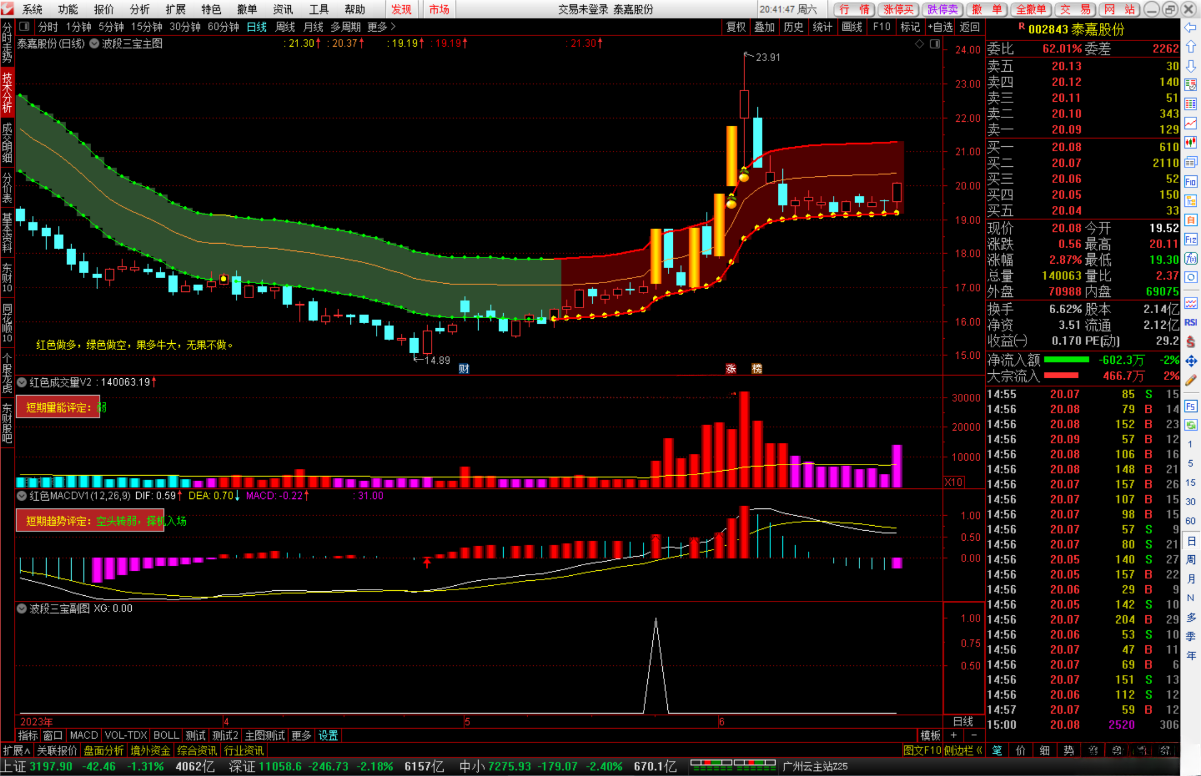Click the plus zoom-in button near 模板
Screen dimensions: 1201x776
point(953,735)
